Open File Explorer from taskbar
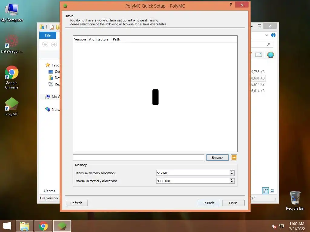This screenshot has width=310, height=232. pyautogui.click(x=25, y=226)
